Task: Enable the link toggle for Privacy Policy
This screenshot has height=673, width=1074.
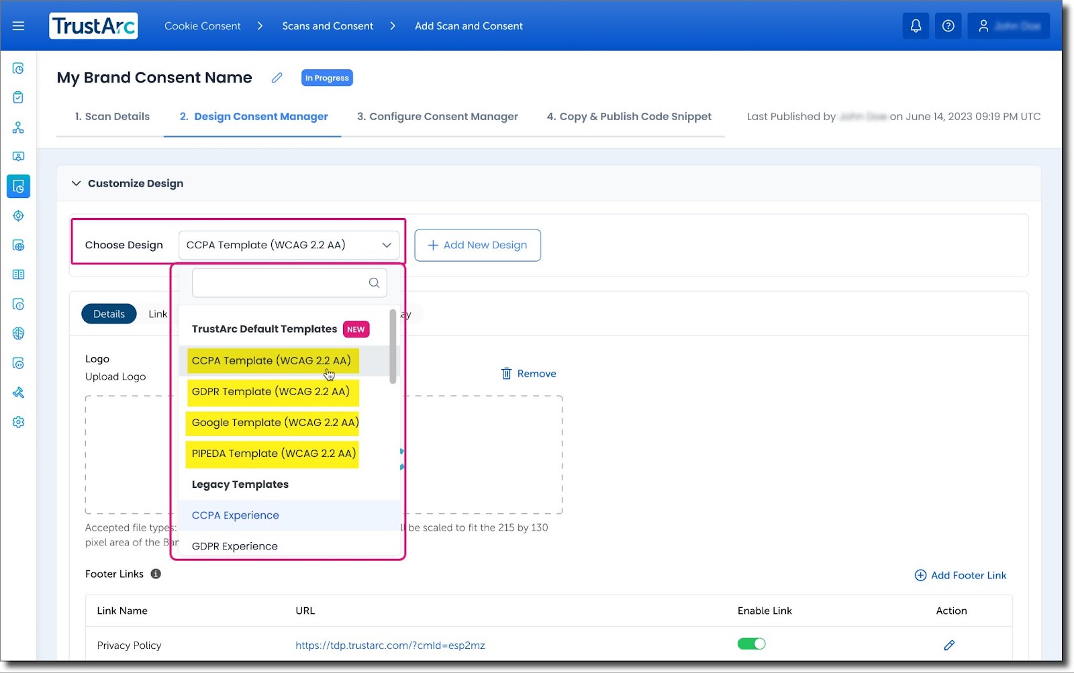Action: pyautogui.click(x=751, y=643)
